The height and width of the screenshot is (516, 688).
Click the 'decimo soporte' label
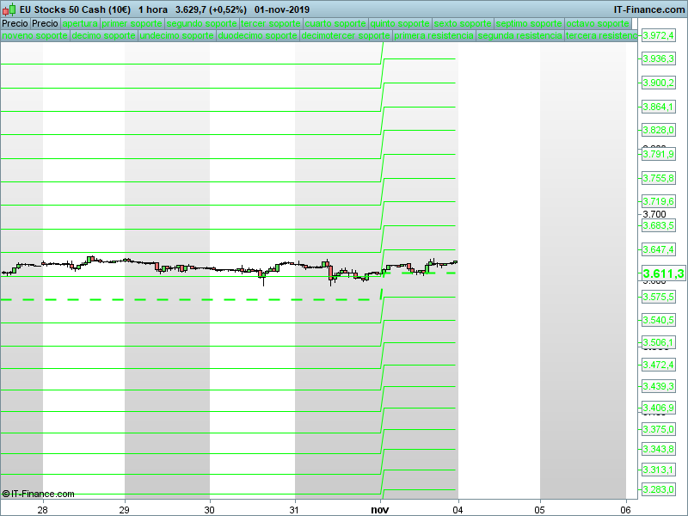point(103,35)
